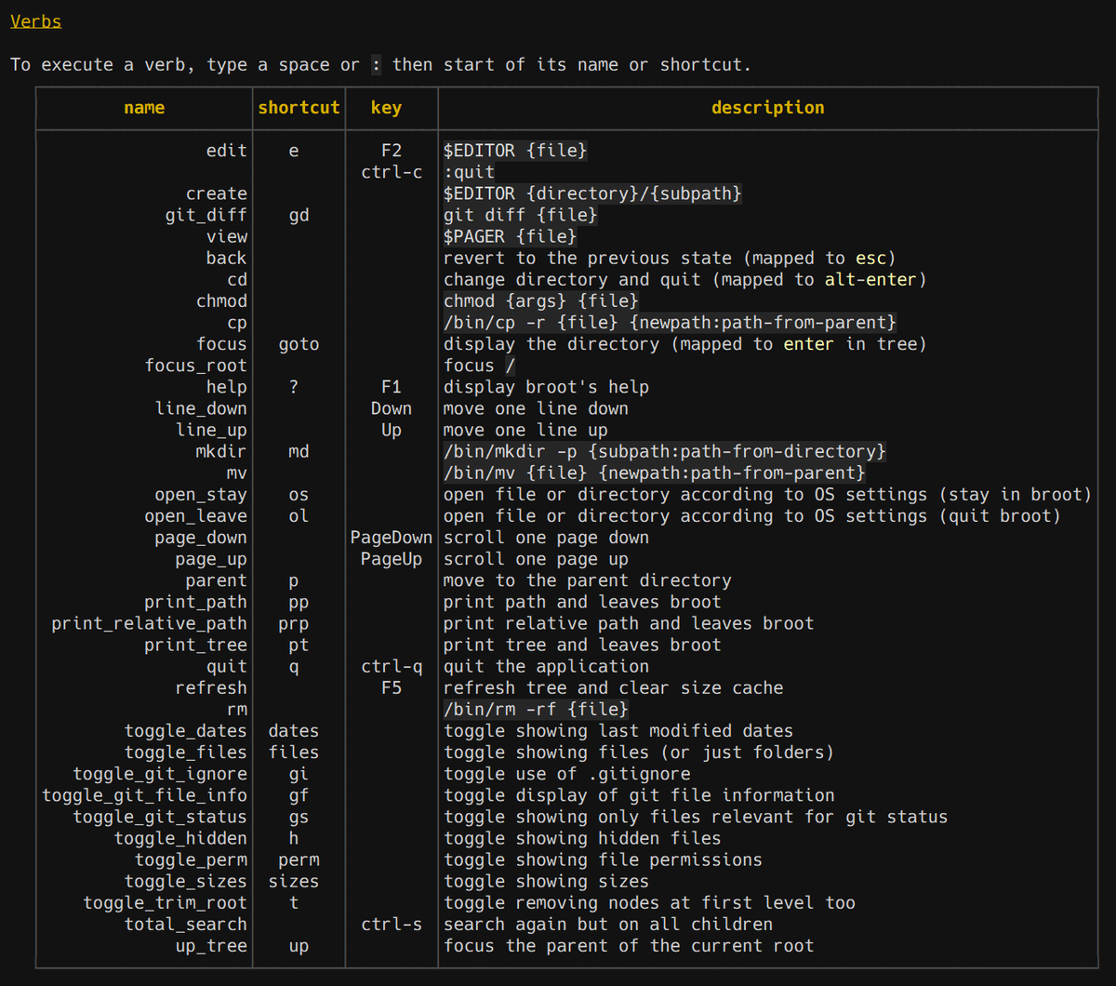Select the 'description' column header

(767, 108)
